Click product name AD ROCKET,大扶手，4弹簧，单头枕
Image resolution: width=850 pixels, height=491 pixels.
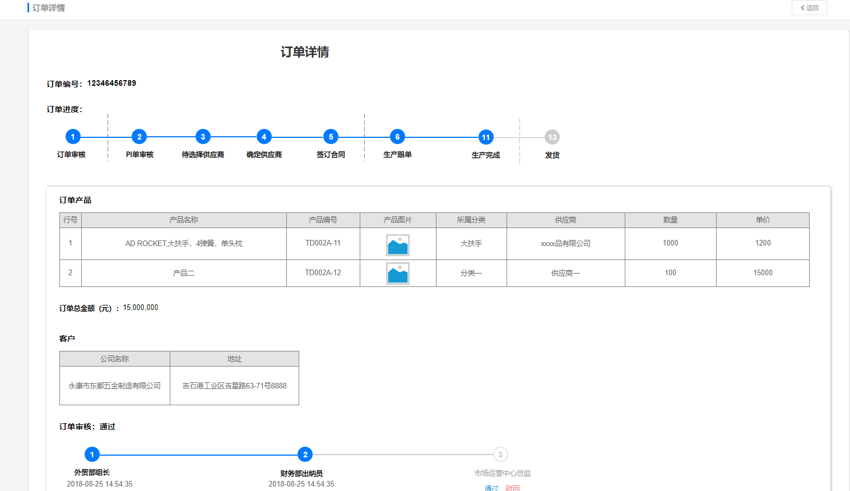184,243
